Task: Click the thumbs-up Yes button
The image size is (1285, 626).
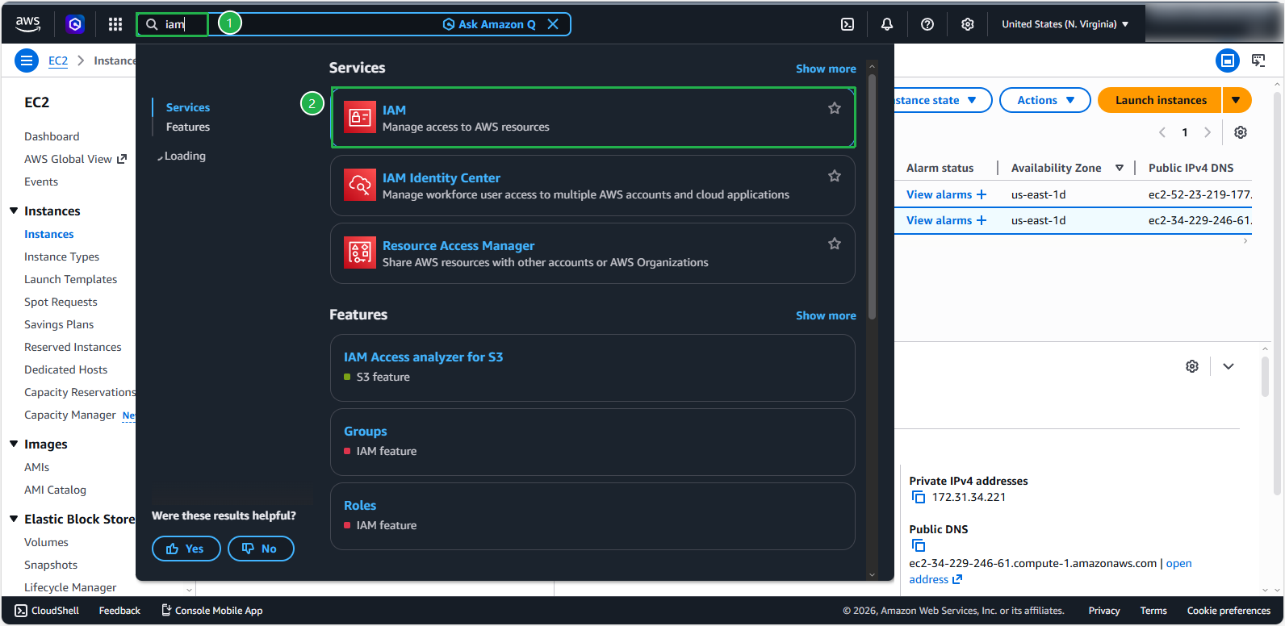Action: coord(186,549)
